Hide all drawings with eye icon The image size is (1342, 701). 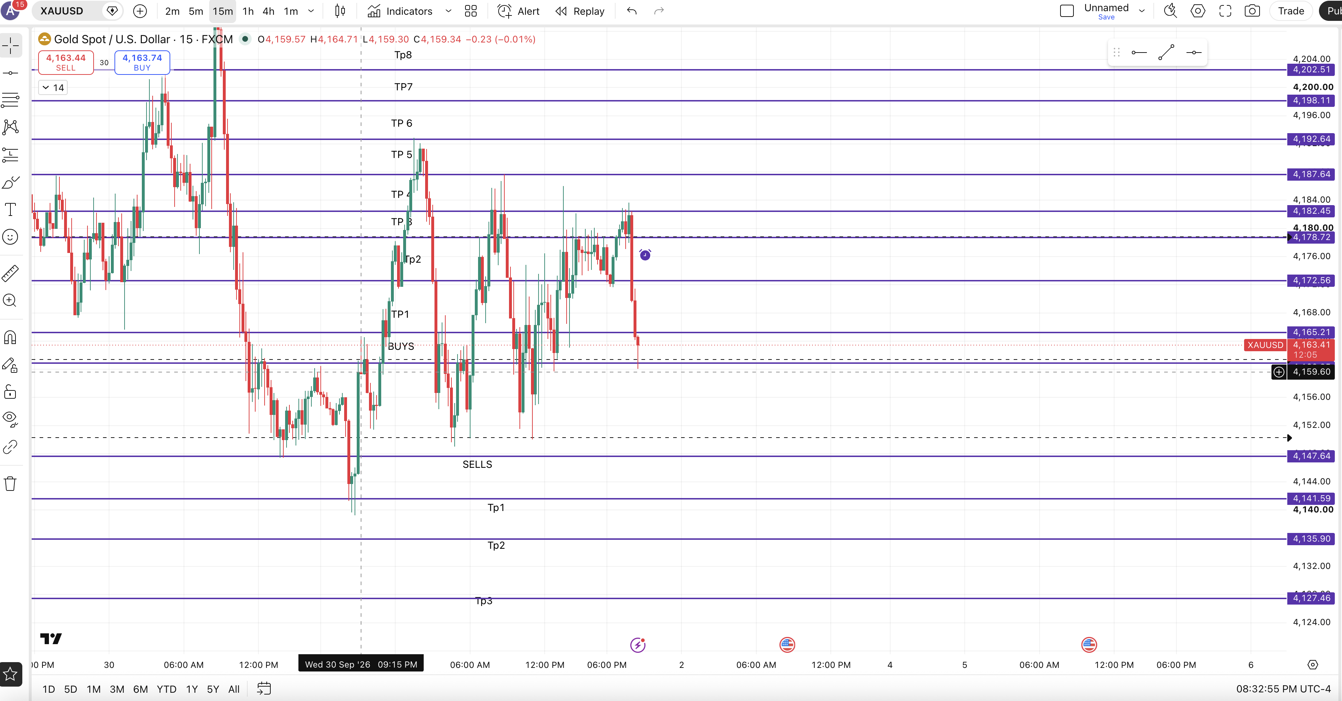10,419
